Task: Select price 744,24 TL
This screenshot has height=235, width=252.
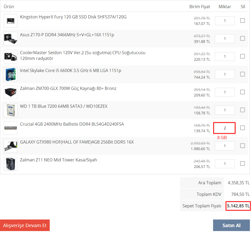Action: coord(202,77)
